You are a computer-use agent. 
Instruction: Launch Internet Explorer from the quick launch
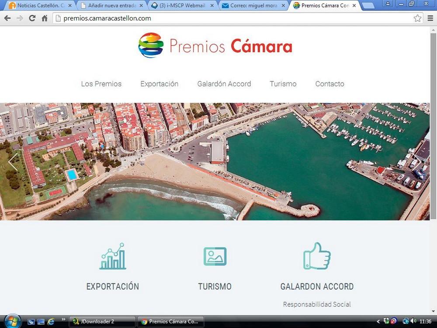pos(51,321)
